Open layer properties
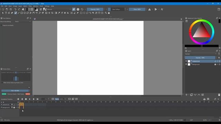Image resolution: width=221 pixels, height=124 pixels. (203, 95)
